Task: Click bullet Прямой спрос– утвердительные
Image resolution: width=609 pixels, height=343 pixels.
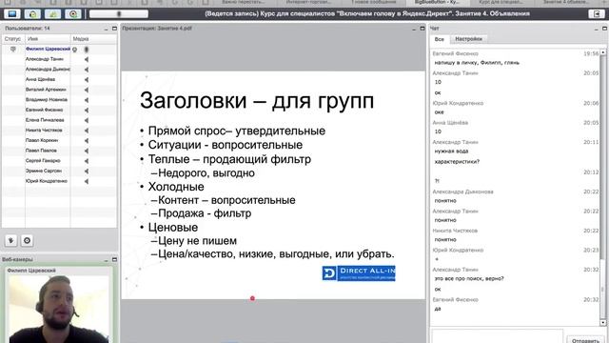Action: tap(237, 131)
